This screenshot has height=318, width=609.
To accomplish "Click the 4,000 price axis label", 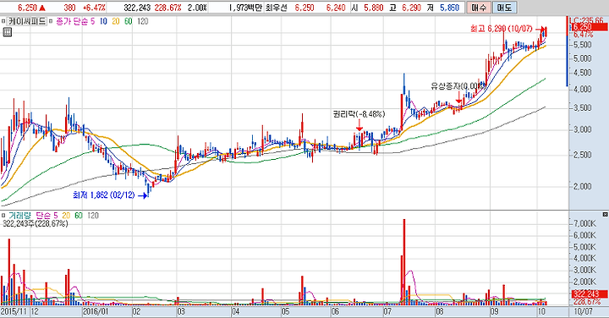I will (583, 89).
